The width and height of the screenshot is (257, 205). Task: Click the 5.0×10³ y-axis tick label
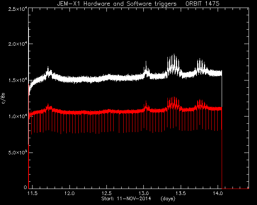point(18,153)
